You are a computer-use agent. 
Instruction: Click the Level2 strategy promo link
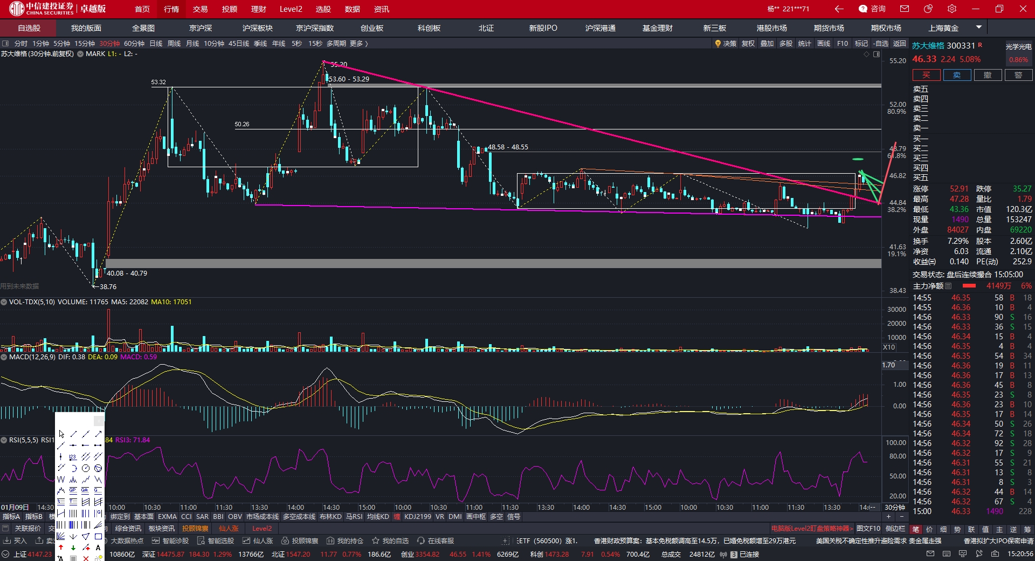812,529
